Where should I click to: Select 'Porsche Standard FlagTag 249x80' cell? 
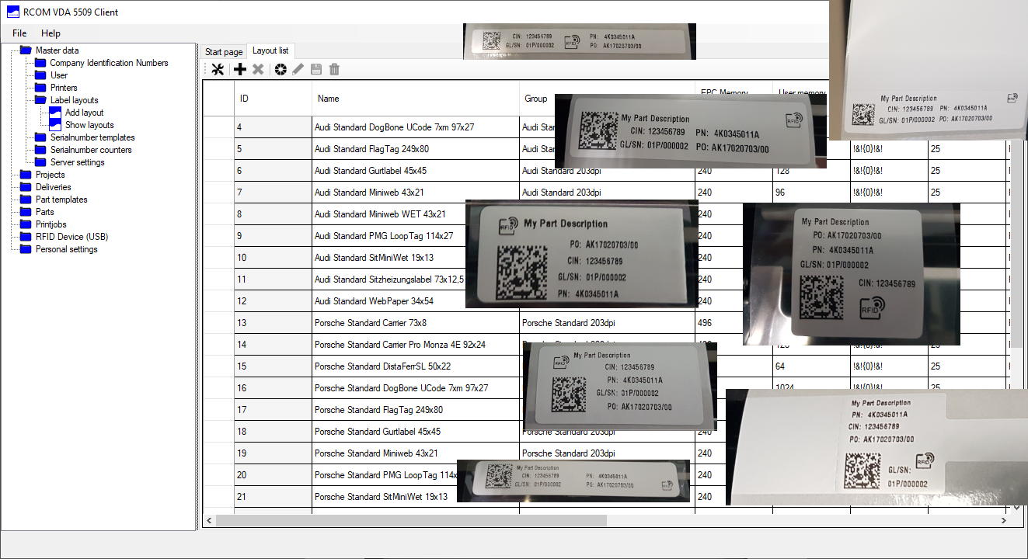(x=416, y=409)
